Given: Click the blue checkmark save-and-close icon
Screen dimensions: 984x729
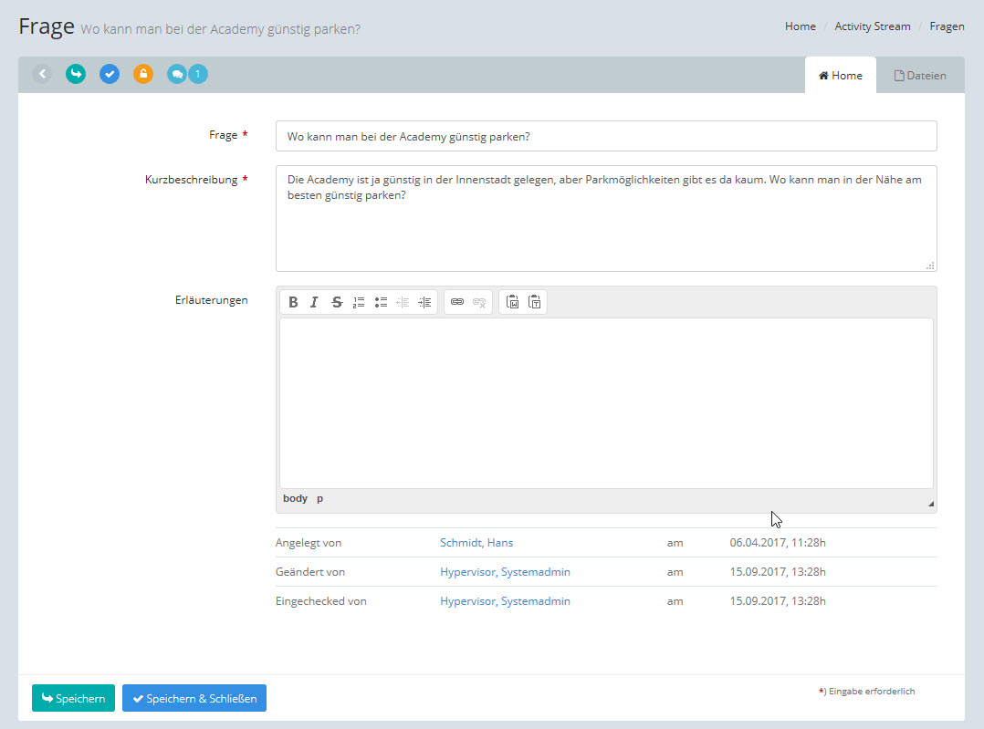Looking at the screenshot, I should click(110, 74).
